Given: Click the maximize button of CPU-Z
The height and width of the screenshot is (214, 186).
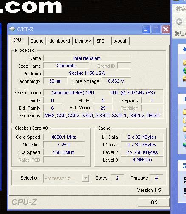Looking at the screenshot, I should (156, 29).
